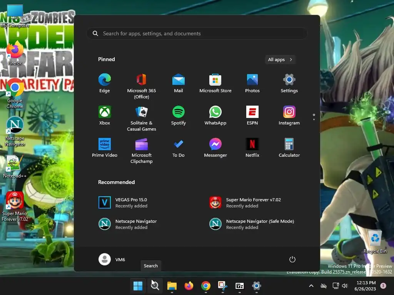Click the All apps button

click(x=280, y=60)
